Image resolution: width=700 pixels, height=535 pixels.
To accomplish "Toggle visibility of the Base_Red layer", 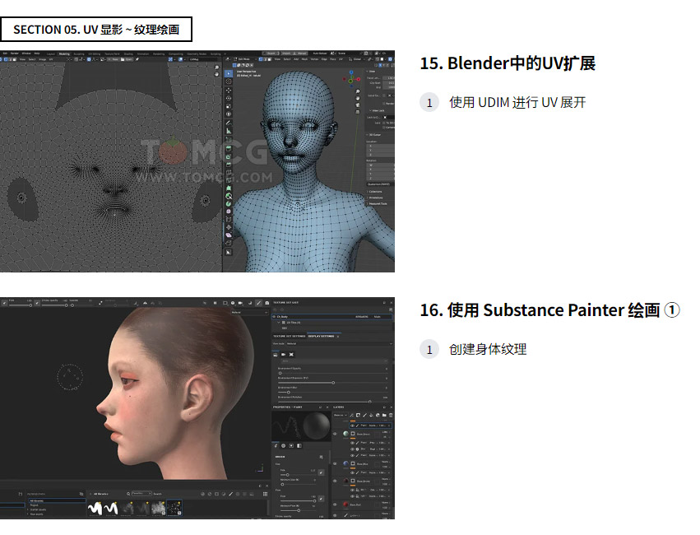I will [x=335, y=505].
